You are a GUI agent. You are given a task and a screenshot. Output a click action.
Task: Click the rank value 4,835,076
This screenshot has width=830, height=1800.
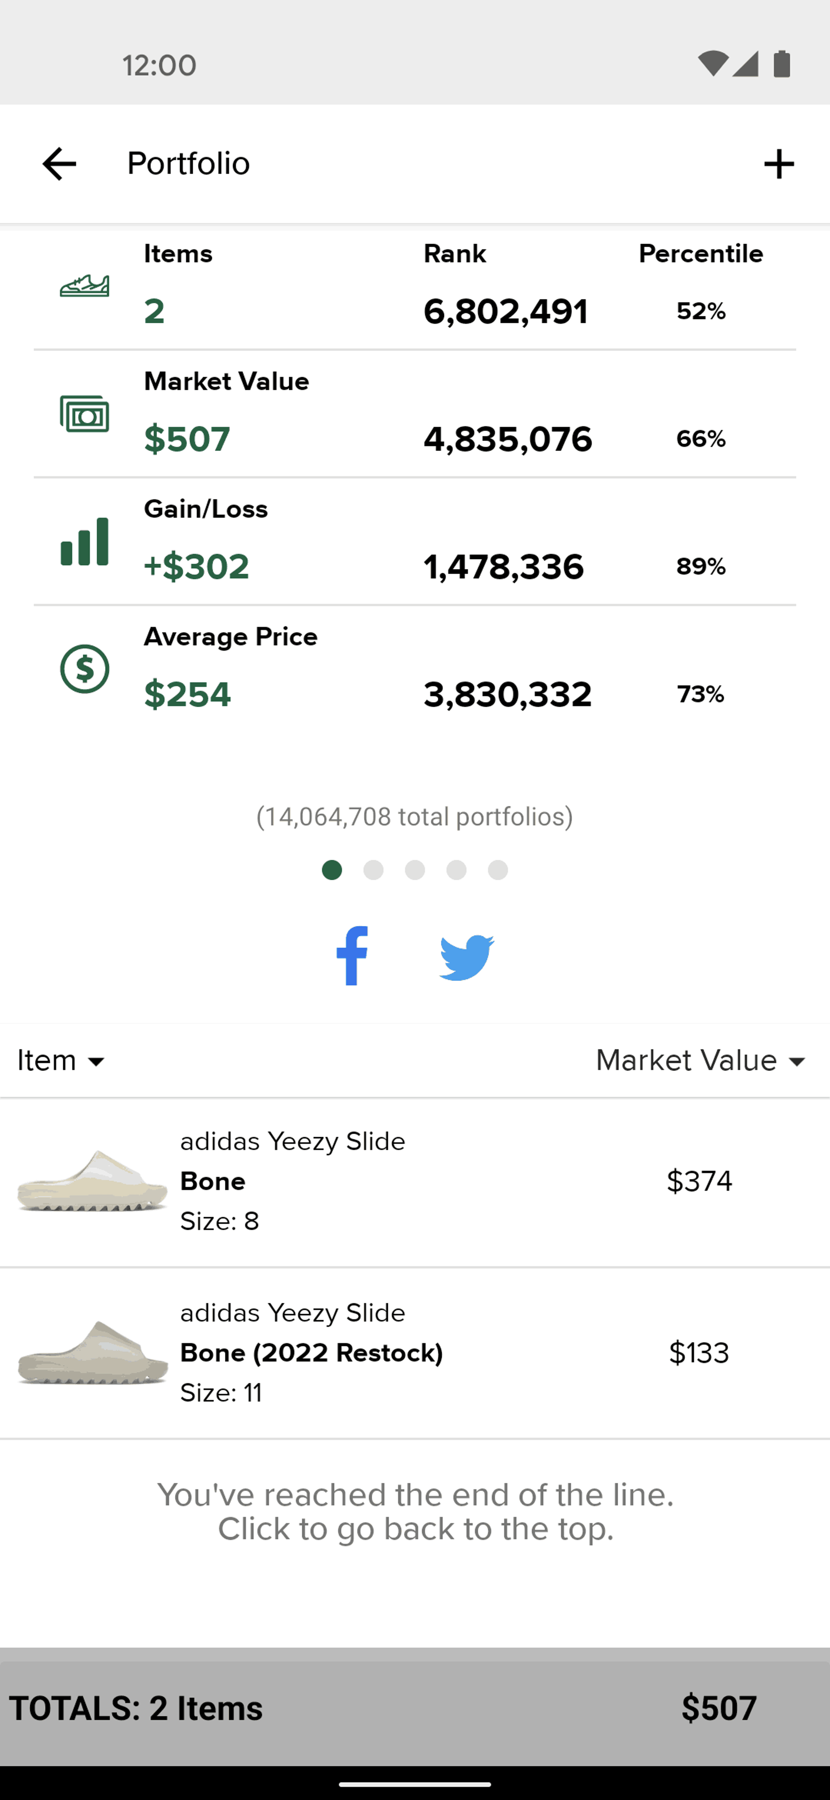508,439
